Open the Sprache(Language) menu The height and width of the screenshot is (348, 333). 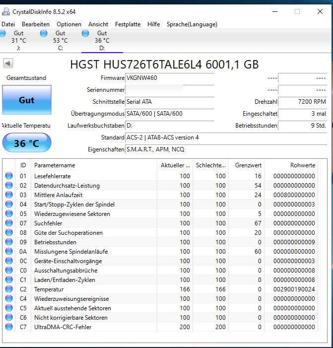click(192, 24)
